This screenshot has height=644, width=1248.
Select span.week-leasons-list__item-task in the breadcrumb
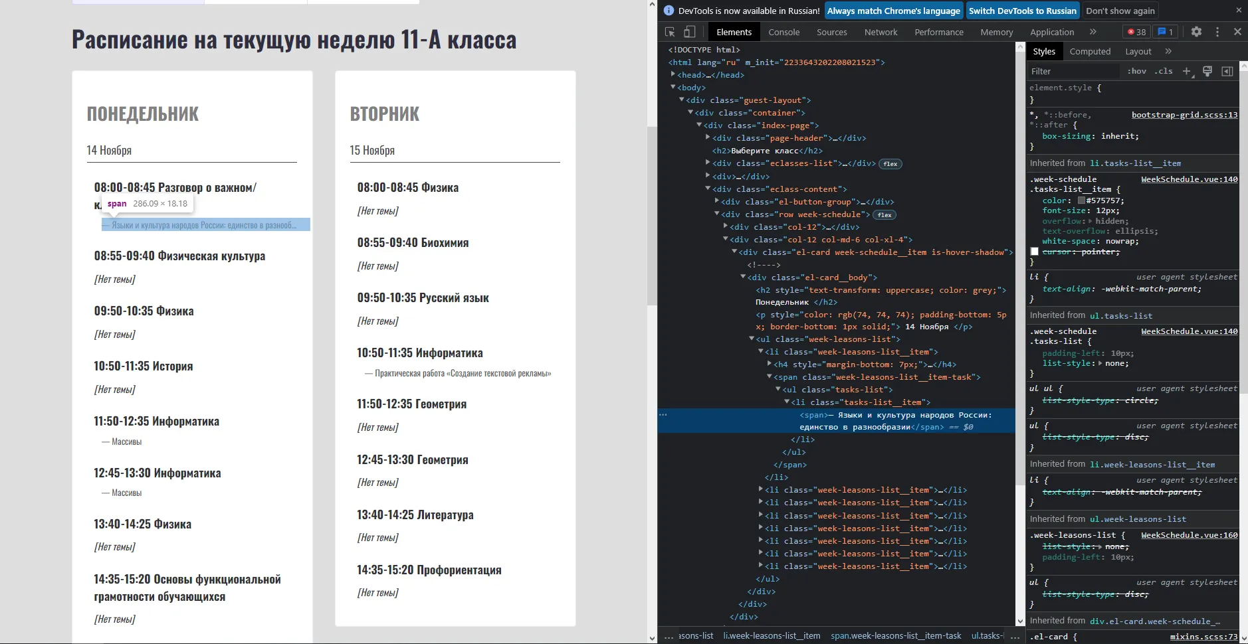896,636
